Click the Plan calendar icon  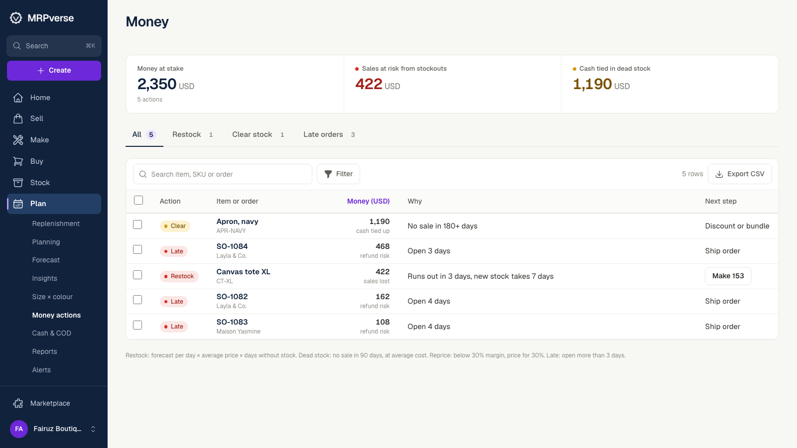(18, 204)
